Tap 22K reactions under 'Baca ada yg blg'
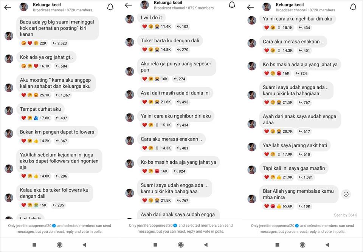The image size is (363, 252). tap(34, 43)
